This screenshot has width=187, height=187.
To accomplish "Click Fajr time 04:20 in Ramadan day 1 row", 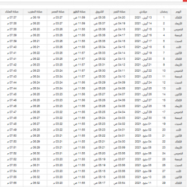I will click(119, 18).
